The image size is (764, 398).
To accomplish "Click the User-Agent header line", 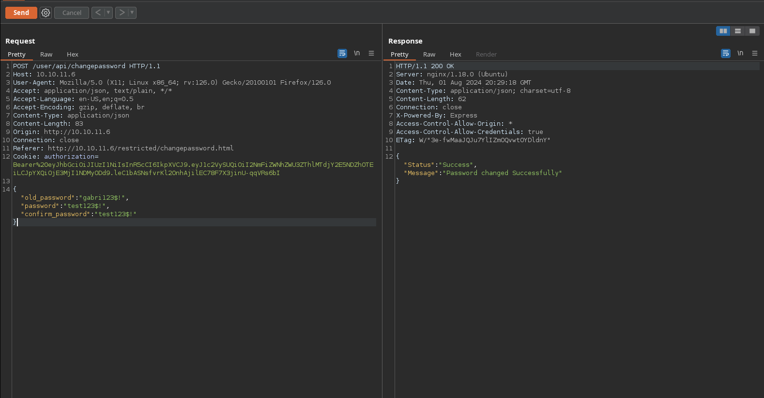I will [172, 83].
